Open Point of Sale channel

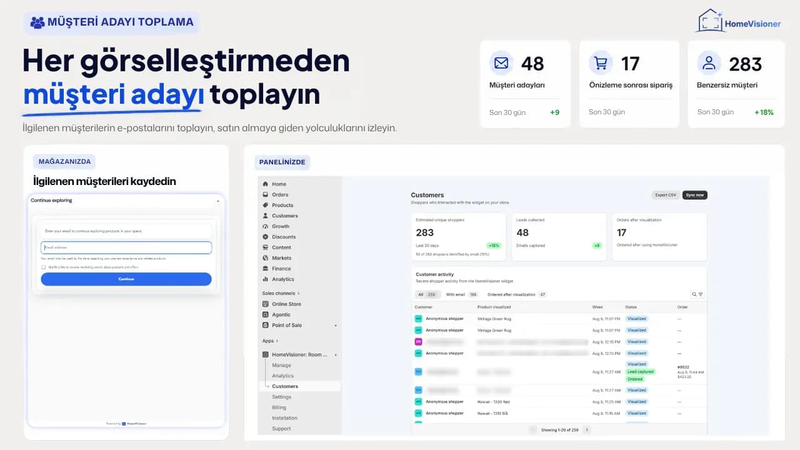tap(282, 326)
